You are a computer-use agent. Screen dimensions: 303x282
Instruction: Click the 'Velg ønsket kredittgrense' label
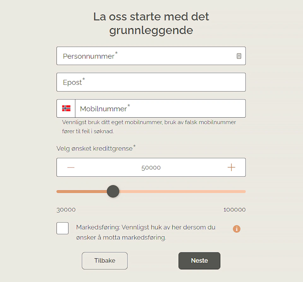click(x=95, y=148)
